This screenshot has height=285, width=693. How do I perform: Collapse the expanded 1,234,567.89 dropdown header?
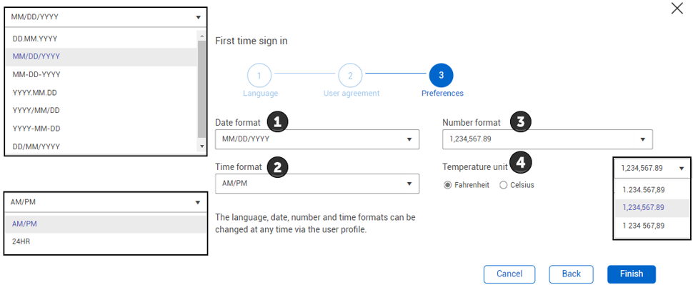652,168
